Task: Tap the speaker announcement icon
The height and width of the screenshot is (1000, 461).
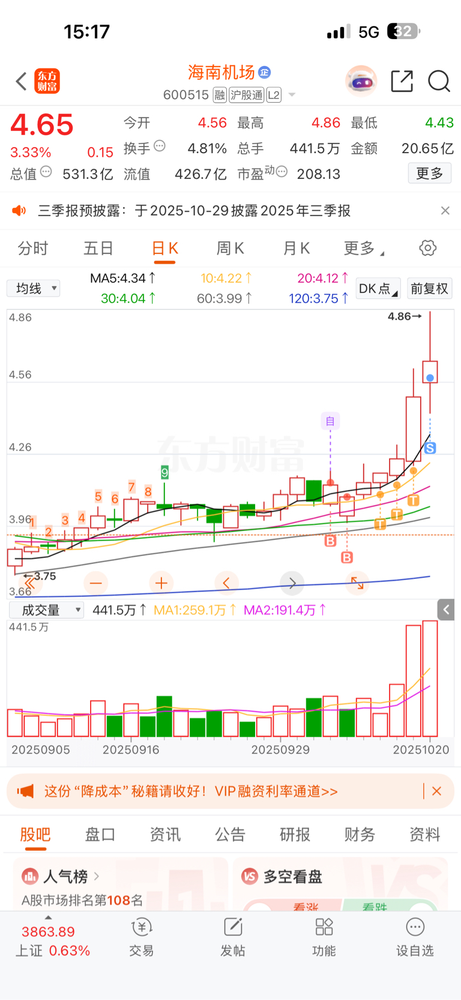Action: pyautogui.click(x=20, y=211)
